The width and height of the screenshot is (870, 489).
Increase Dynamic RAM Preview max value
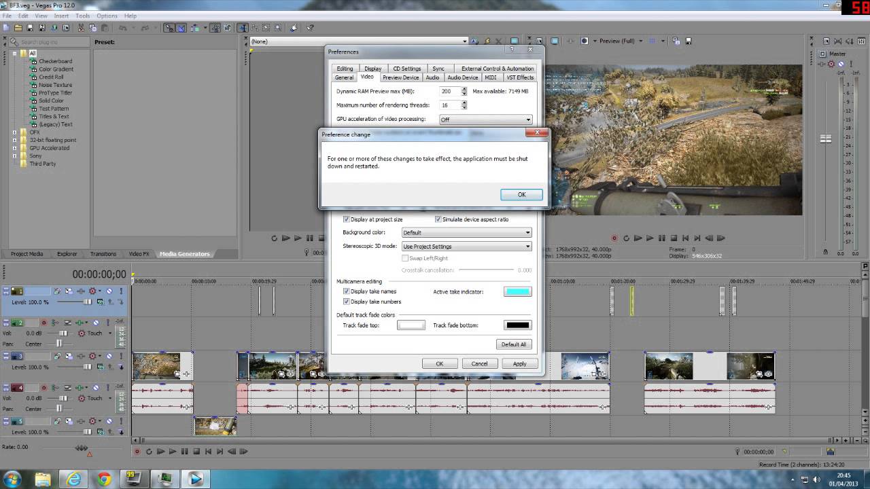coord(464,89)
